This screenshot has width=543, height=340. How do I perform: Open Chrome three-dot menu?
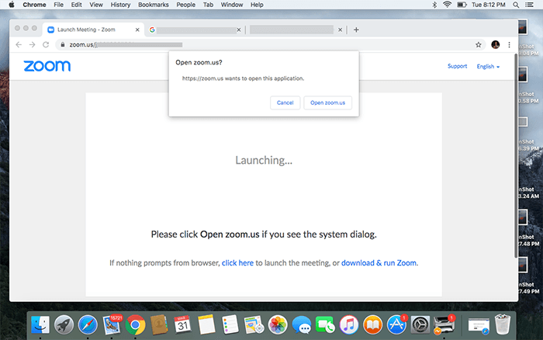509,45
